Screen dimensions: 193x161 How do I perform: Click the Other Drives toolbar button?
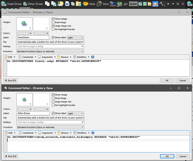click(x=33, y=4)
